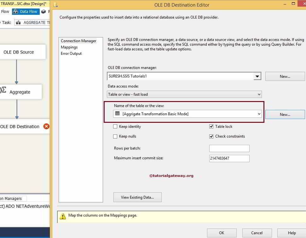Expand the table or view name dropdown
This screenshot has width=306, height=238.
pos(259,114)
